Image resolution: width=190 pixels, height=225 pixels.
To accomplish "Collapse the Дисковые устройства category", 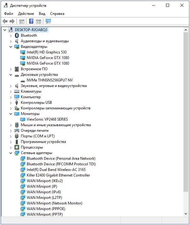I will 11,75.
